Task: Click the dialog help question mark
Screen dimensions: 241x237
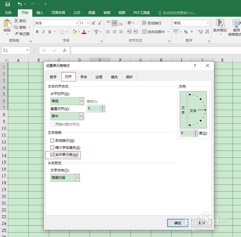Action: coord(195,65)
